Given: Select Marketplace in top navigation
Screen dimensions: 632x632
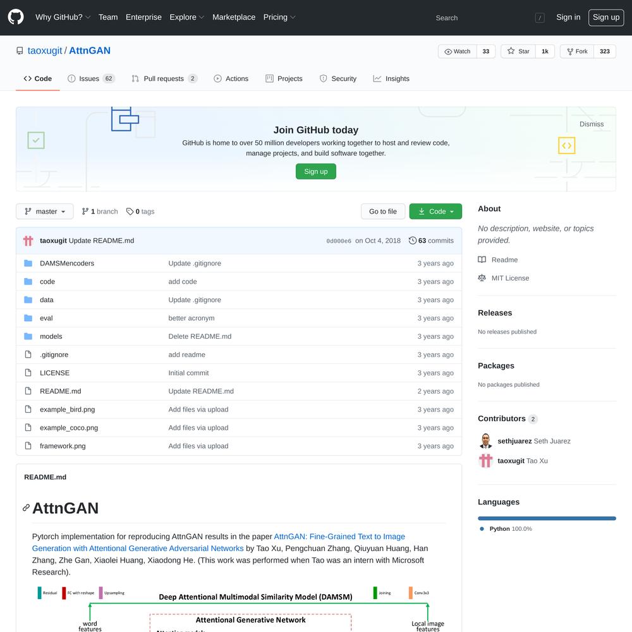Looking at the screenshot, I should [x=234, y=17].
